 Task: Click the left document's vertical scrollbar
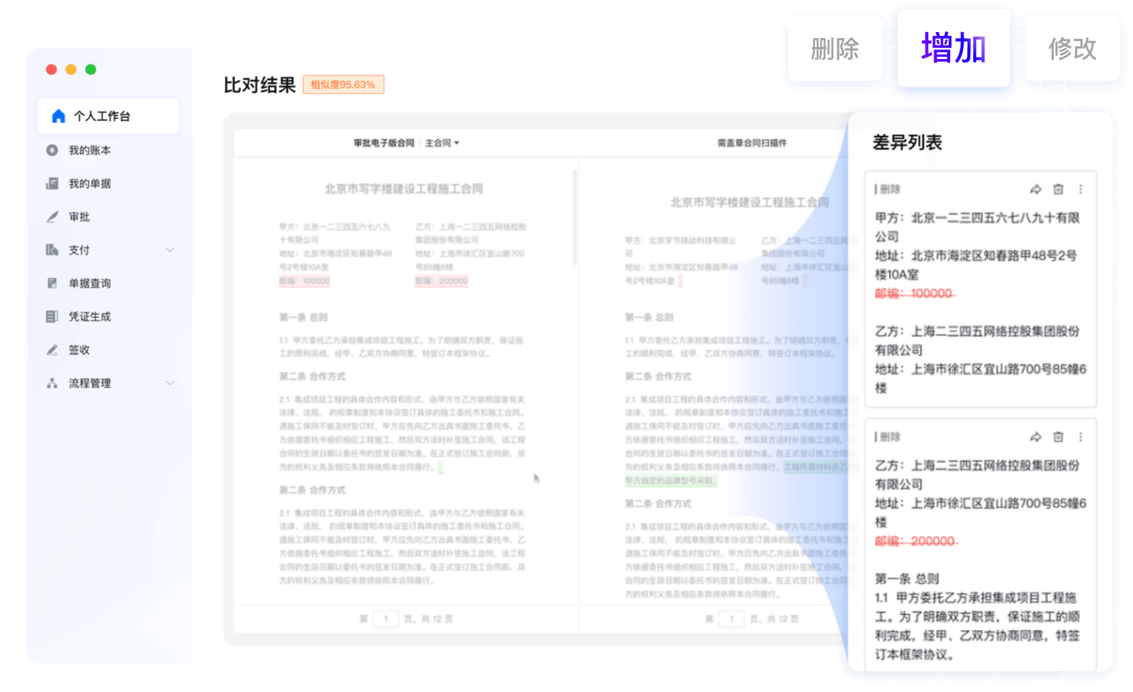(574, 216)
